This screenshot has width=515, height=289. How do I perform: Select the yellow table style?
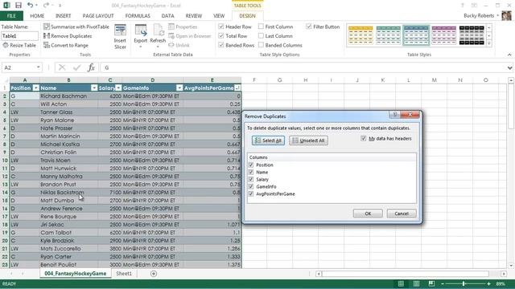coord(360,35)
